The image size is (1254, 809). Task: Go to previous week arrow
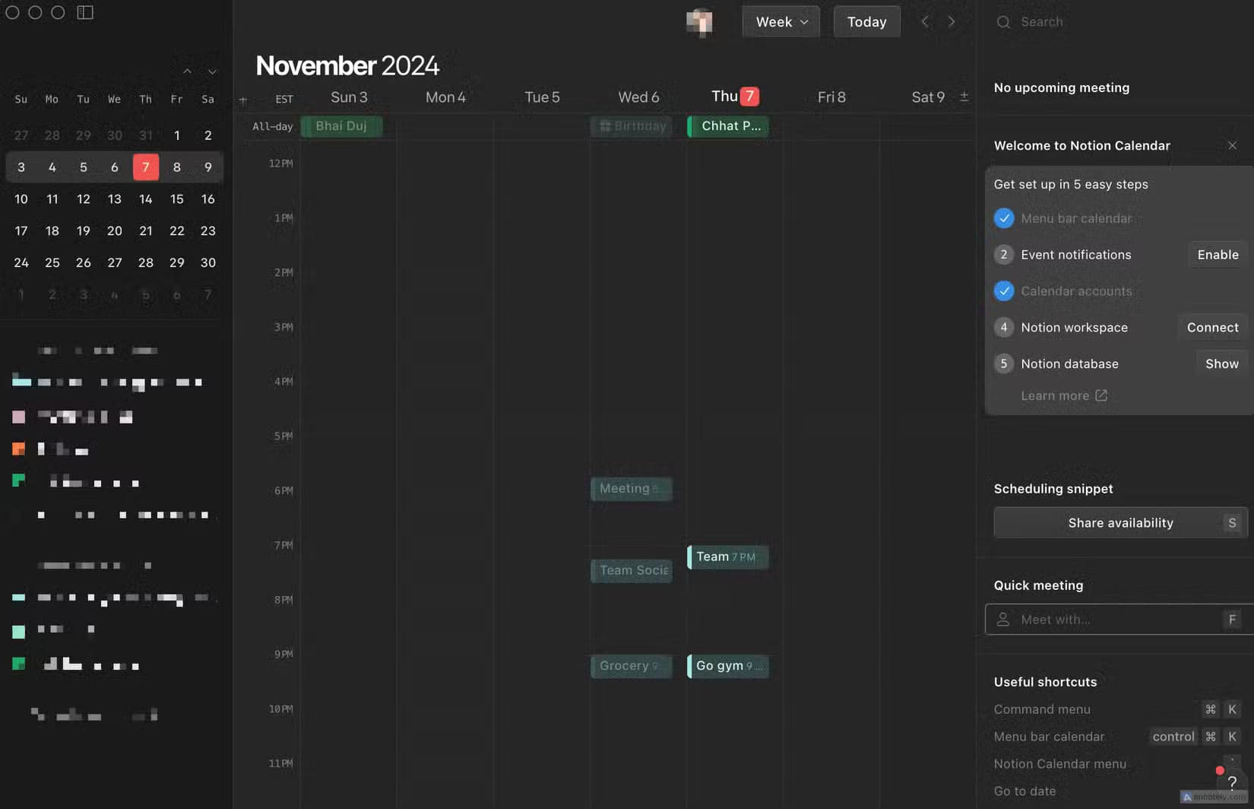pyautogui.click(x=925, y=22)
